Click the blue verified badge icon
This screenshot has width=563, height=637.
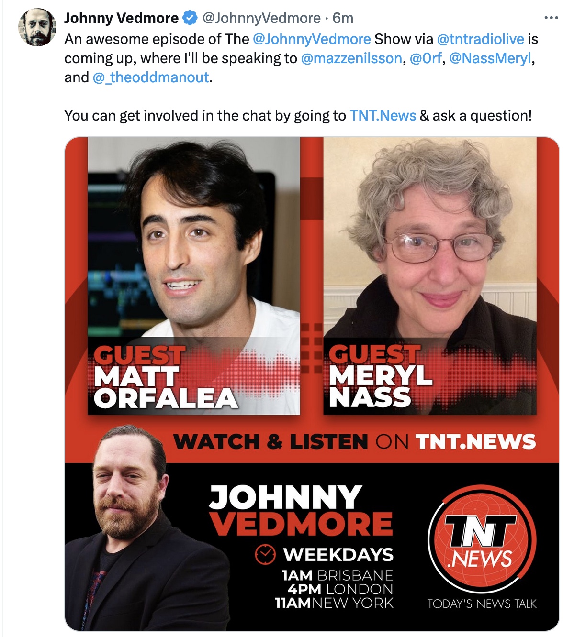pyautogui.click(x=191, y=18)
